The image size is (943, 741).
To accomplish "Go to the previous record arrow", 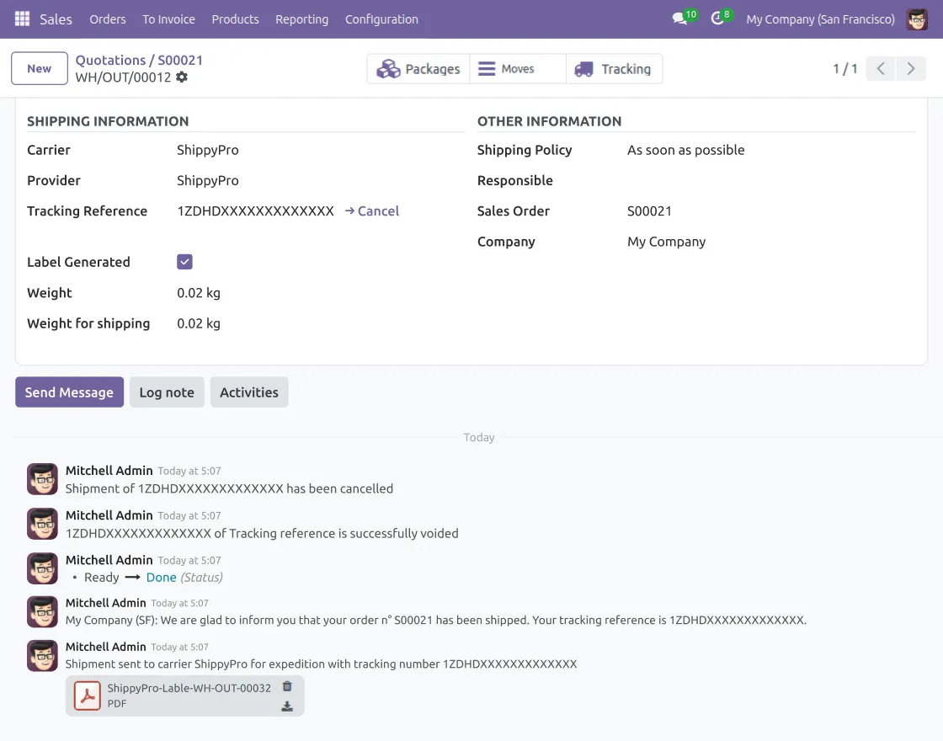I will pyautogui.click(x=881, y=68).
